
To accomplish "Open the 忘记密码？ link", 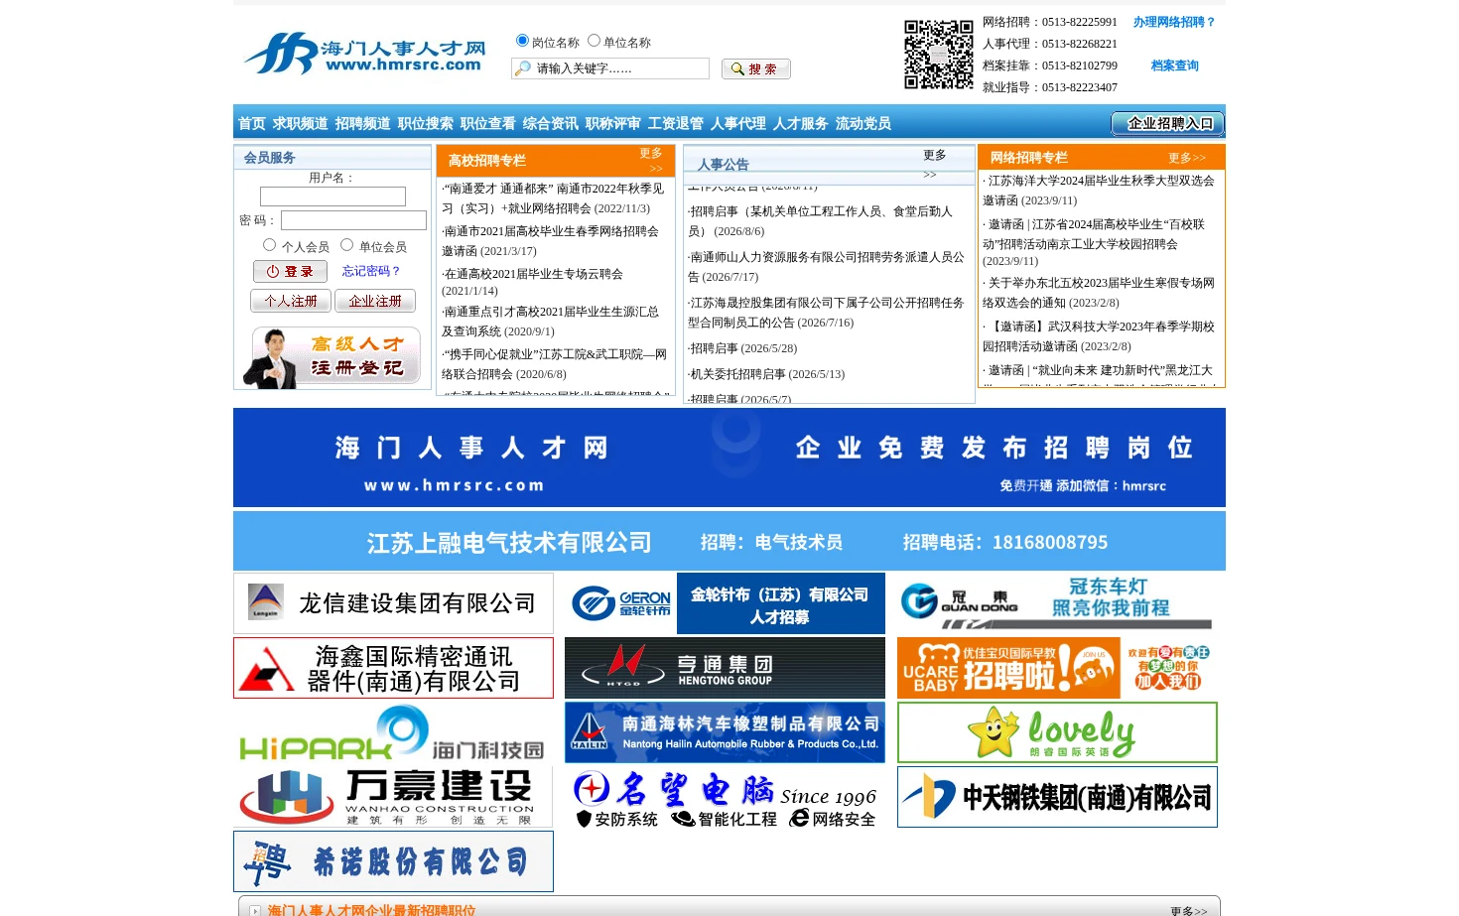I will click(371, 271).
